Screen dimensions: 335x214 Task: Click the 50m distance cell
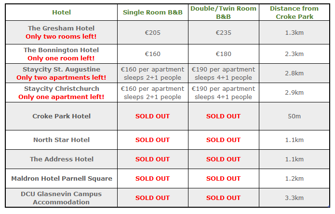point(294,116)
